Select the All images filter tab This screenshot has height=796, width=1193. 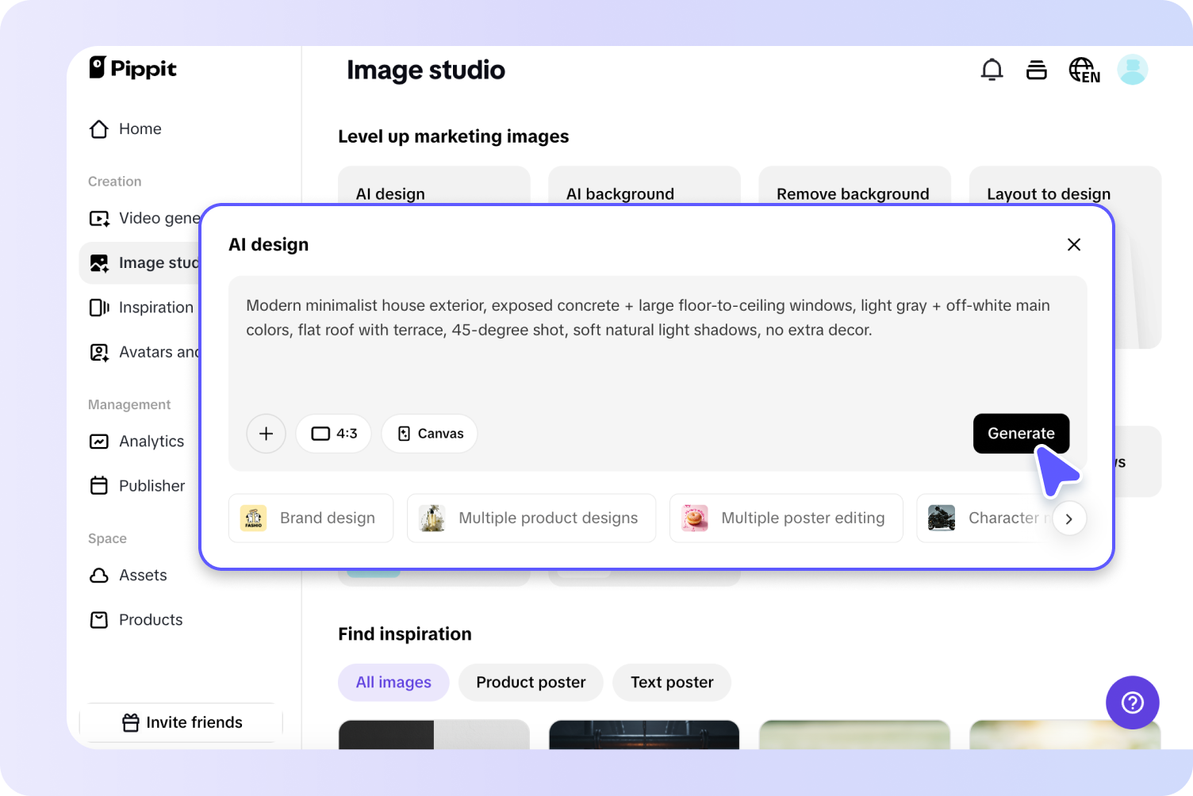393,683
